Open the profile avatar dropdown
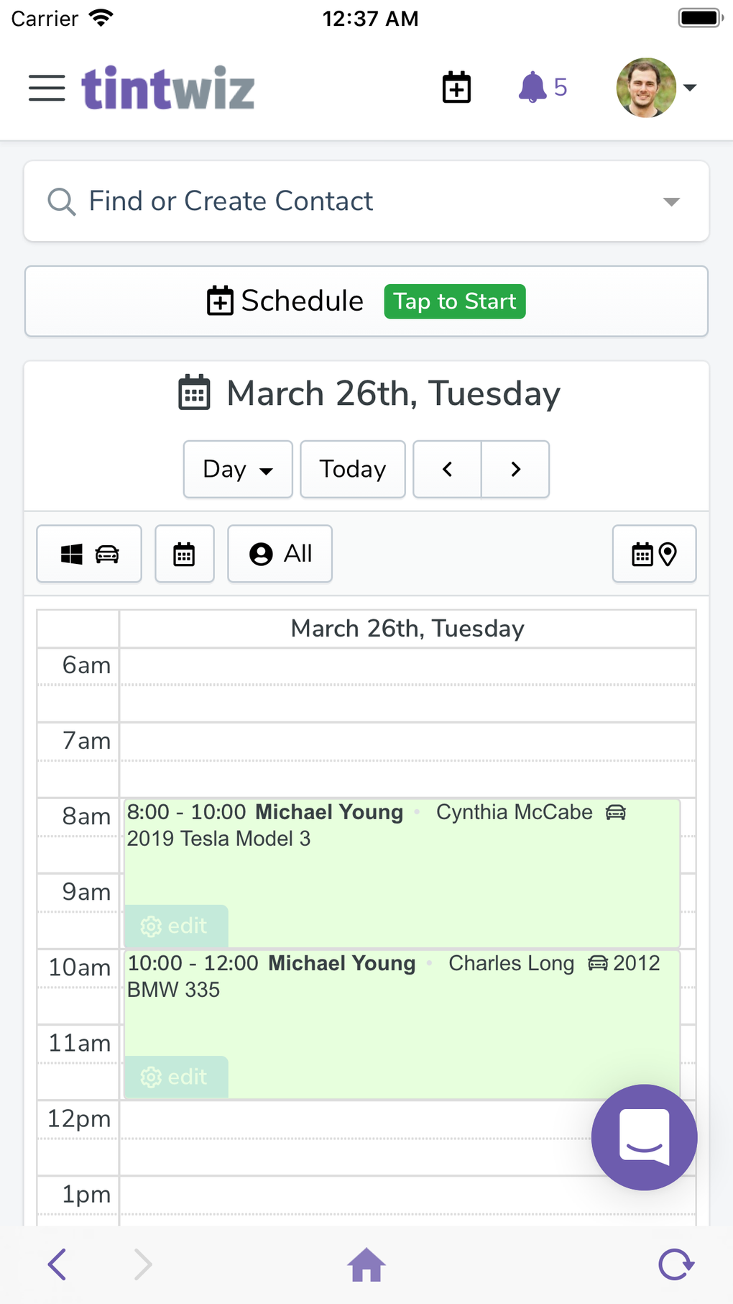 656,88
